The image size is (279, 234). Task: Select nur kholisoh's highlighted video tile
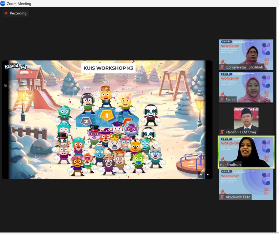point(246,151)
